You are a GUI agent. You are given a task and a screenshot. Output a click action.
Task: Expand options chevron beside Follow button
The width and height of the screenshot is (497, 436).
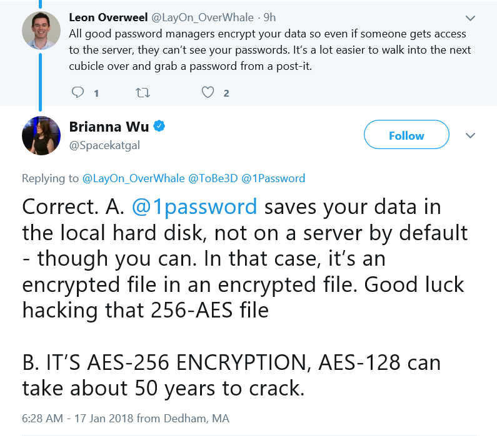[470, 135]
